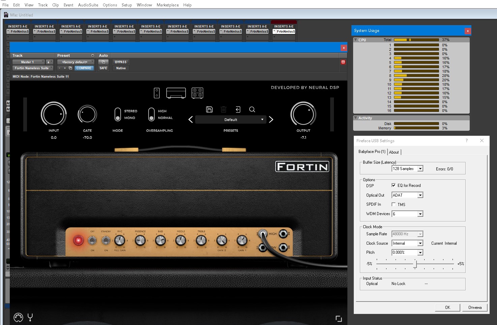Open the Event menu

pos(68,5)
